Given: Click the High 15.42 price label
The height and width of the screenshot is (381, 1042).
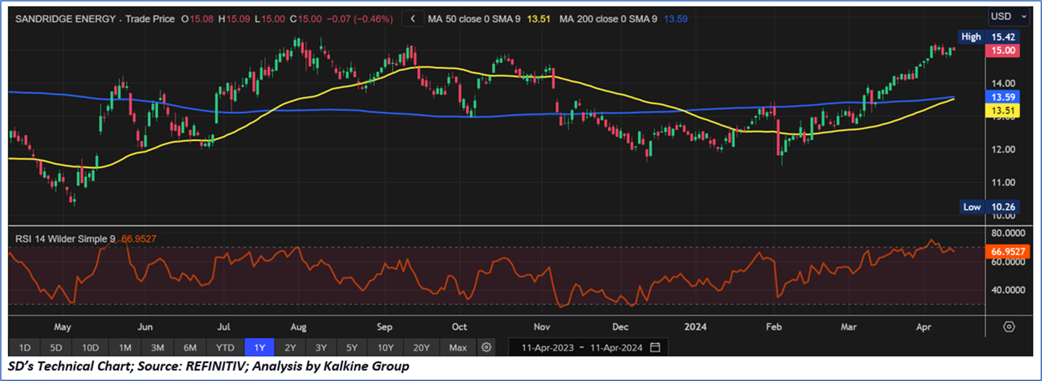Looking at the screenshot, I should click(x=989, y=37).
